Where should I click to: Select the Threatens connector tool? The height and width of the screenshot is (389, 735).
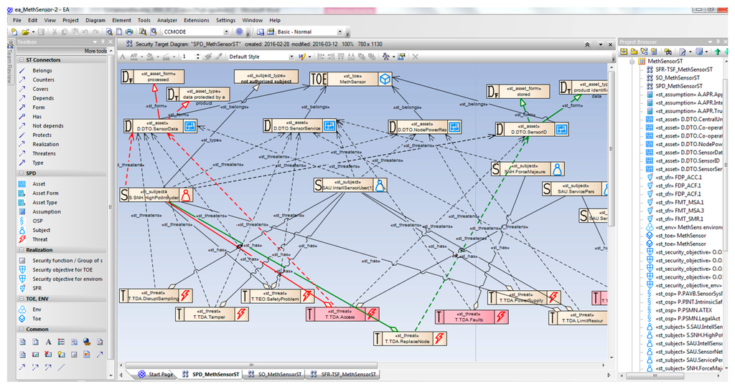pos(44,153)
